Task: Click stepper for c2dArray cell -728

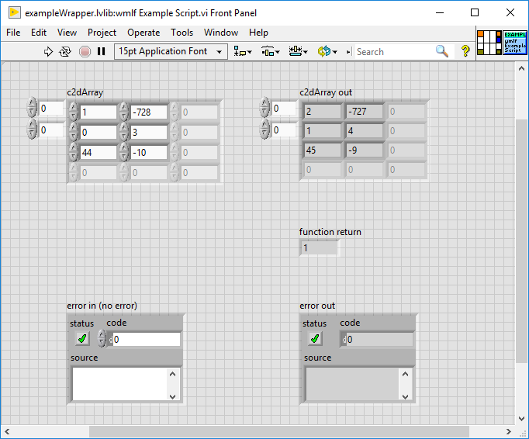Action: [124, 112]
